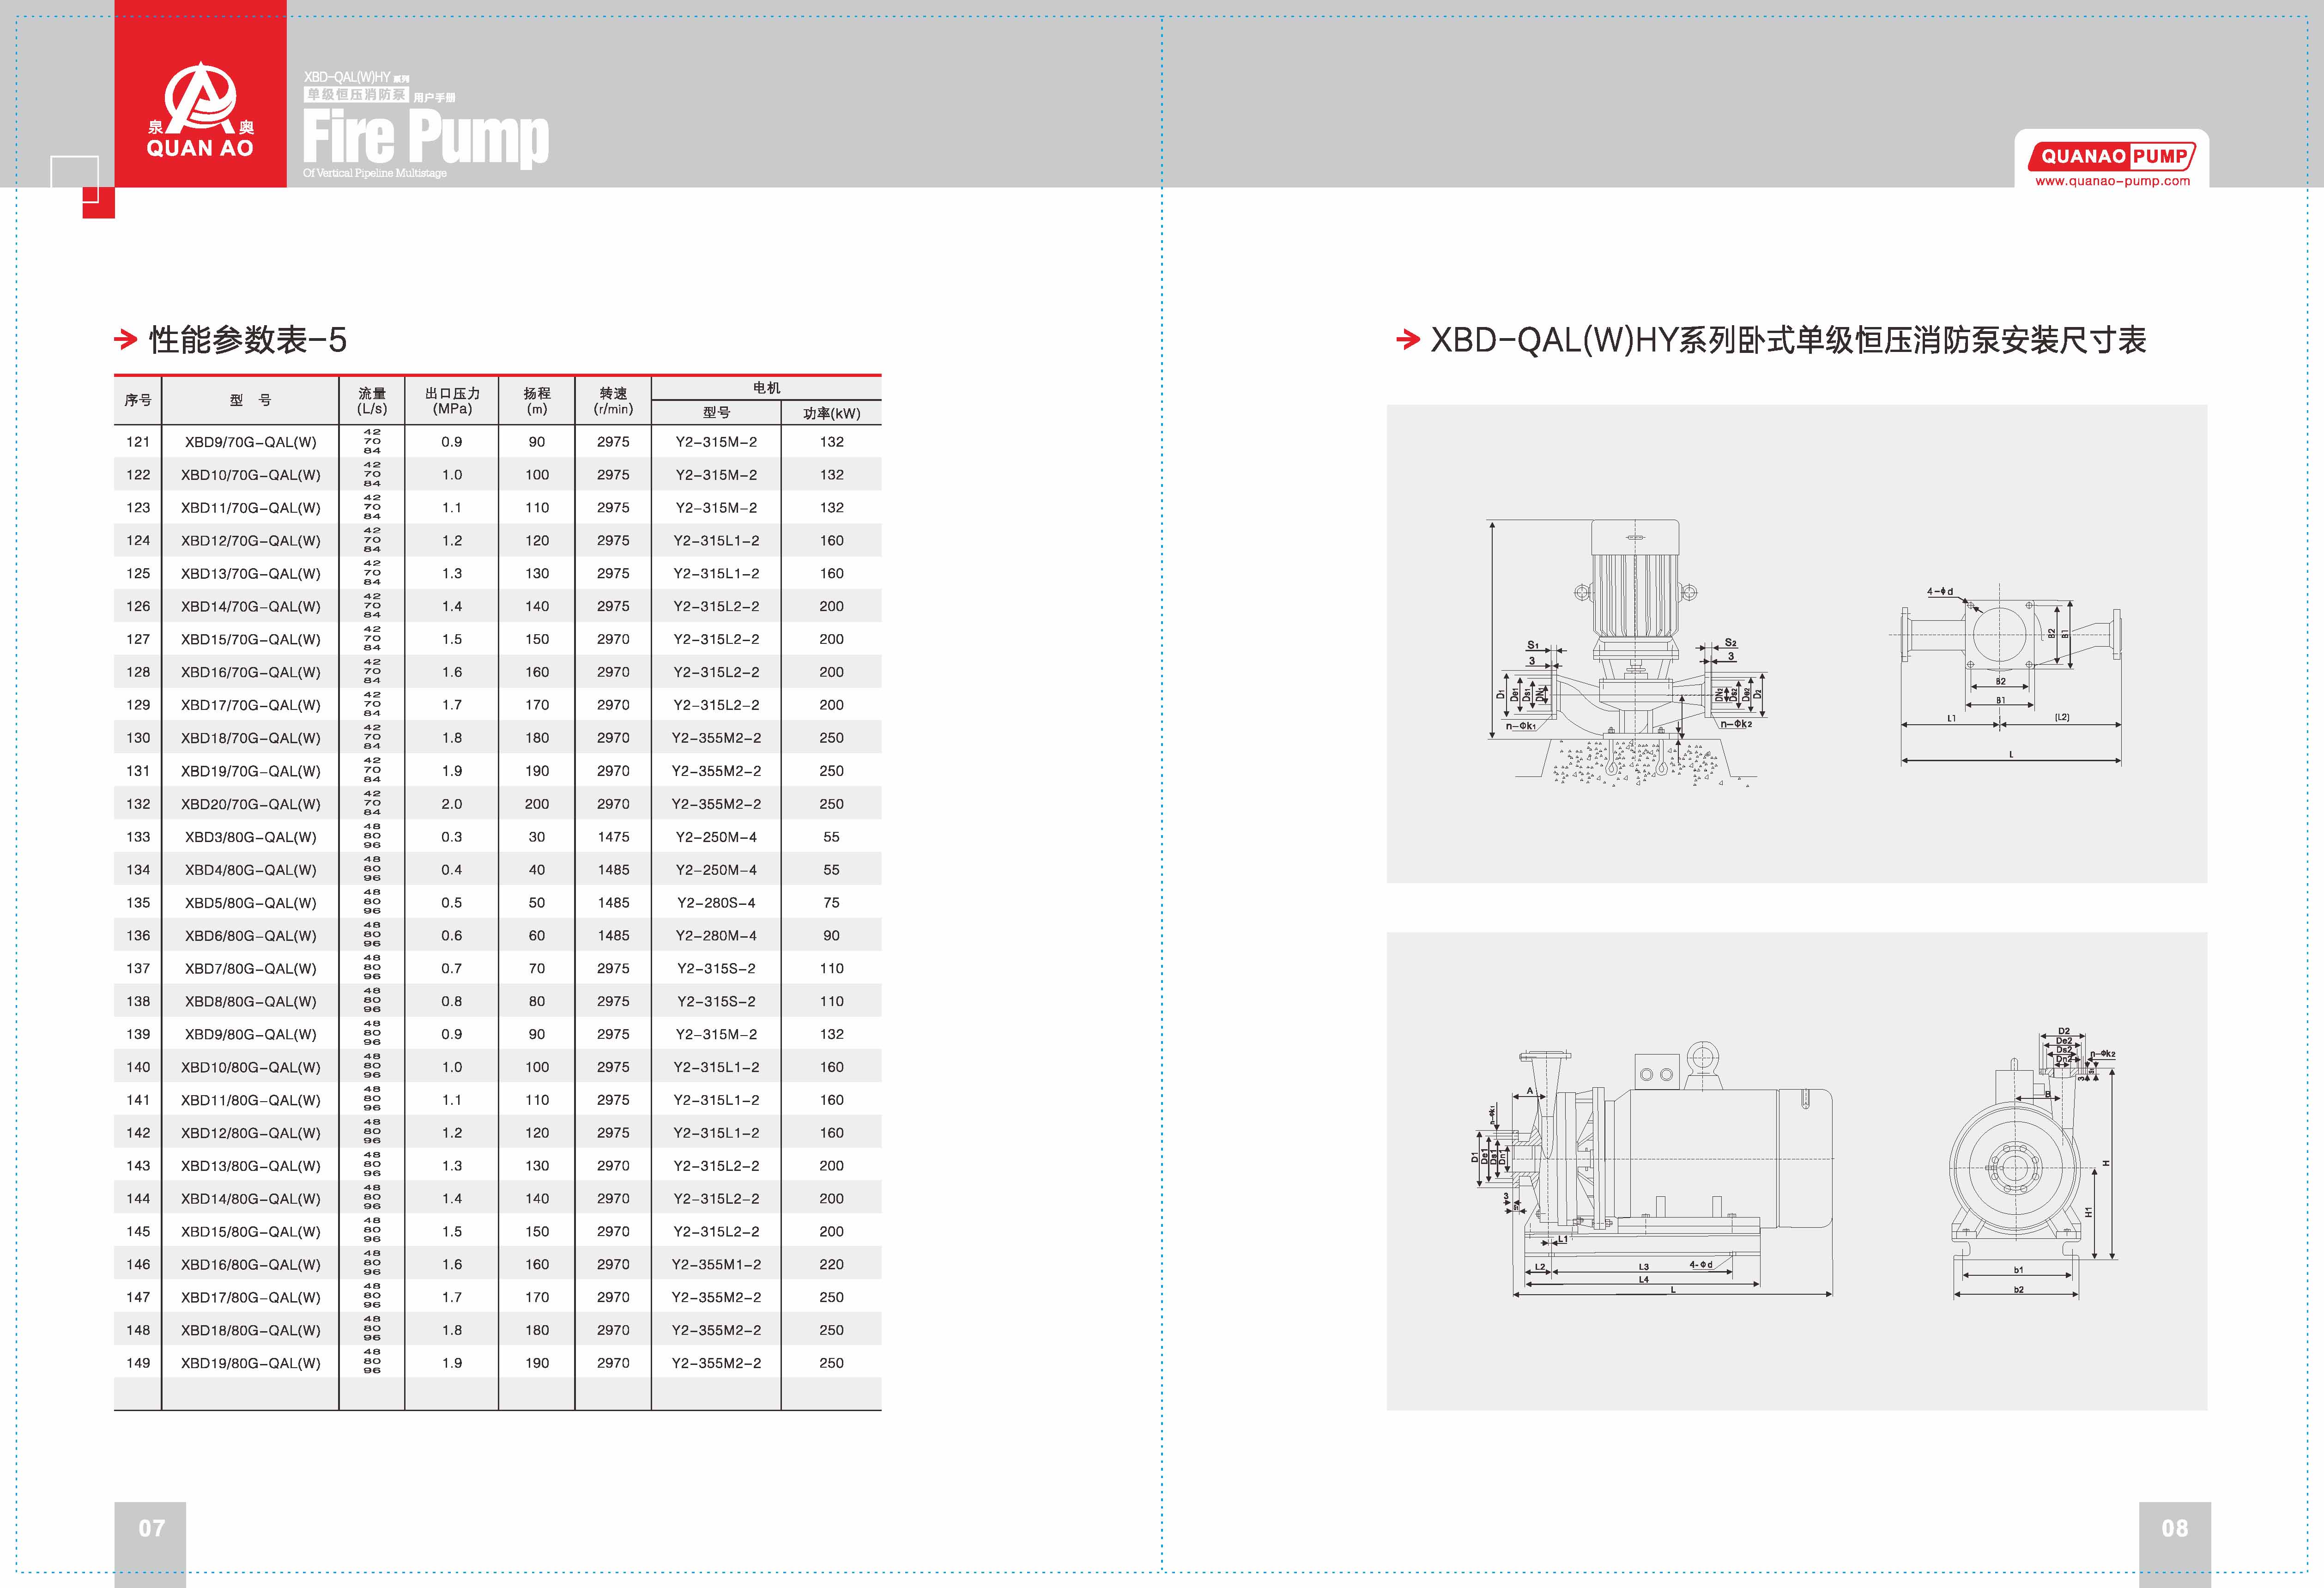Click pressure 0.3 in row 133
The width and height of the screenshot is (2324, 1588).
[452, 837]
